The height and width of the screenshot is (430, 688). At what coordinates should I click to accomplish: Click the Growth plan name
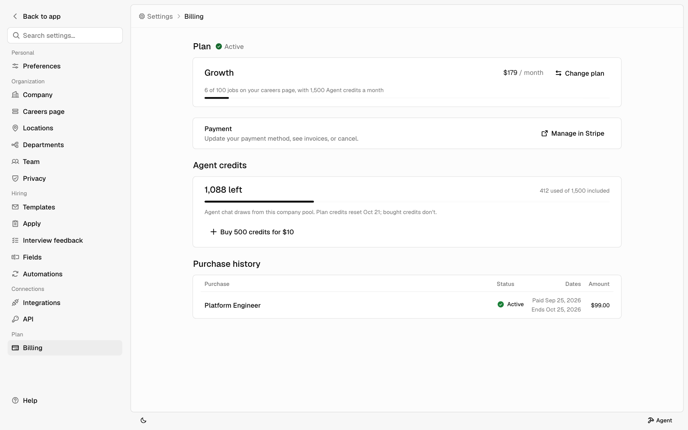(x=219, y=73)
